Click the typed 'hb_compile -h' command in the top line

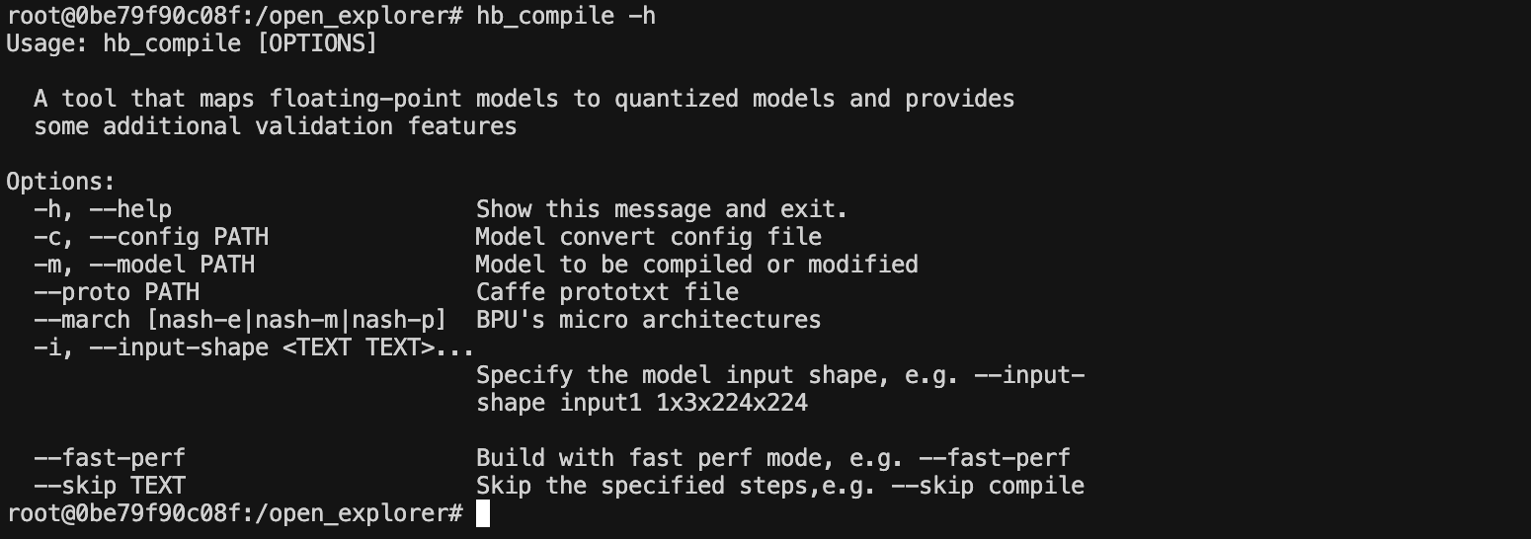565,16
